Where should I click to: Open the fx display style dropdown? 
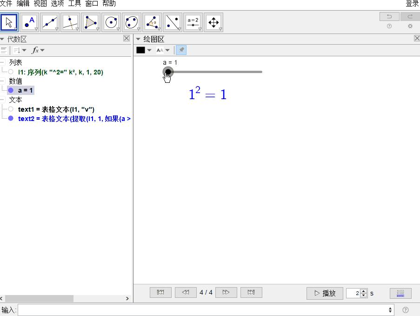click(x=38, y=50)
